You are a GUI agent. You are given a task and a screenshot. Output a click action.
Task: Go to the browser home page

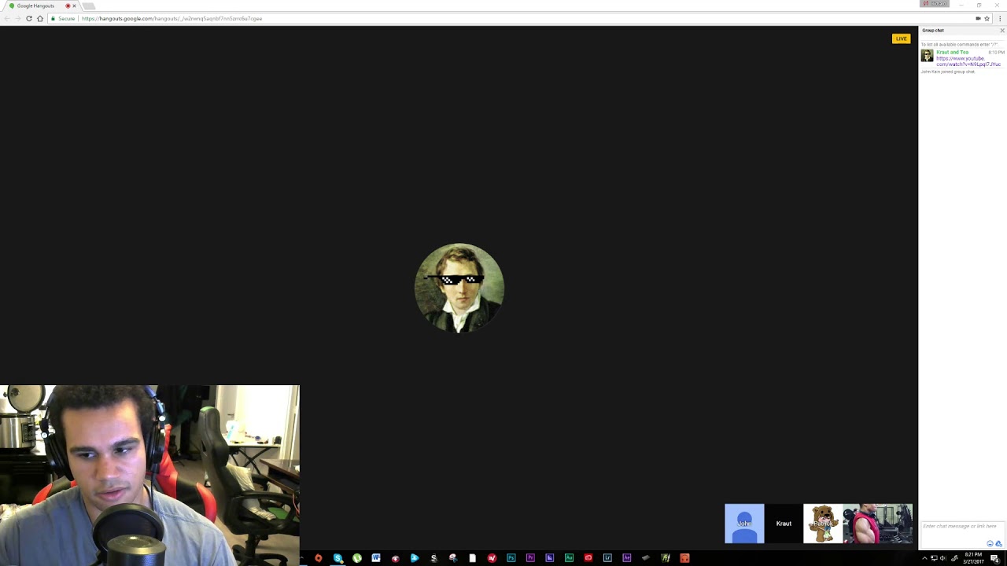pyautogui.click(x=40, y=18)
